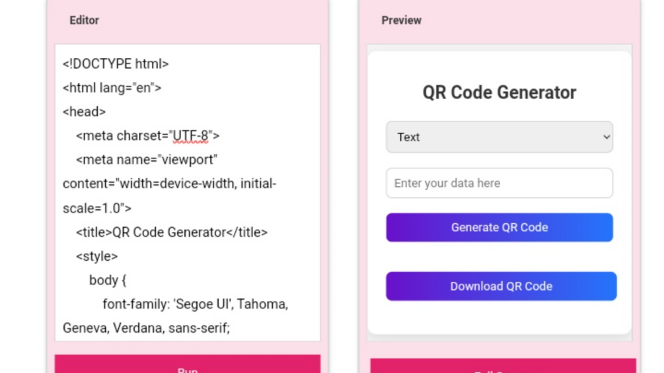Click the underlined UTF-8 word in the code
The width and height of the screenshot is (664, 373).
click(x=190, y=136)
